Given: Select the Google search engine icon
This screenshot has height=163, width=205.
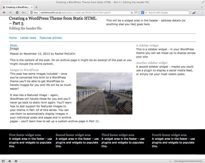Looking at the screenshot, I should coord(142,13).
